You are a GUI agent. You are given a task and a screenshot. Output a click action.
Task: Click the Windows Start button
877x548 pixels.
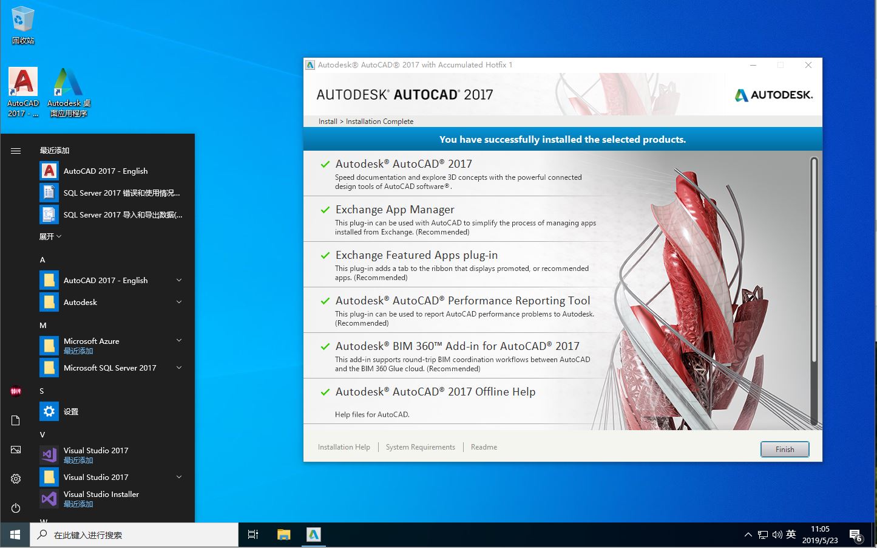(x=15, y=535)
